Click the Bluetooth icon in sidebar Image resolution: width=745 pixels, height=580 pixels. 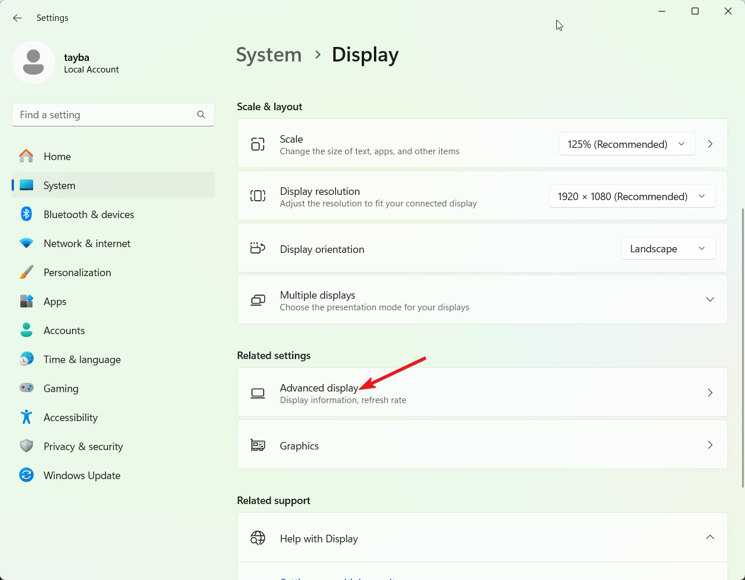[26, 214]
